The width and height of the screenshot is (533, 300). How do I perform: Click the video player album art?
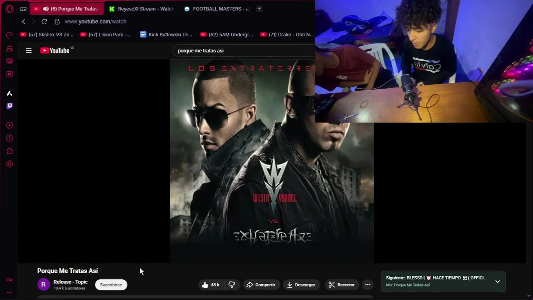tap(272, 161)
